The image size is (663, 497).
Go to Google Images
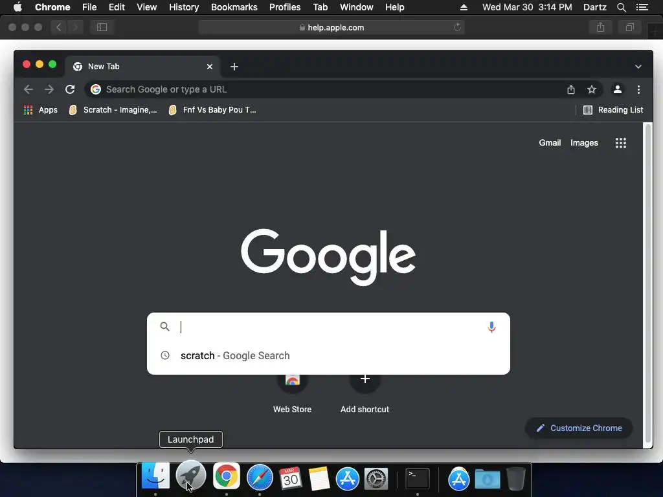[x=584, y=143]
